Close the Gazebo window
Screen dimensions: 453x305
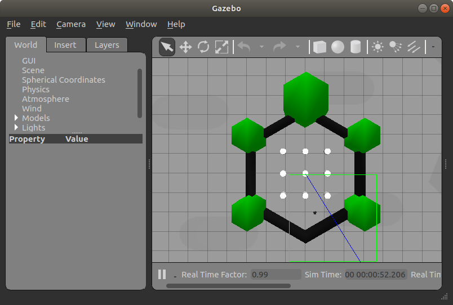click(x=445, y=8)
